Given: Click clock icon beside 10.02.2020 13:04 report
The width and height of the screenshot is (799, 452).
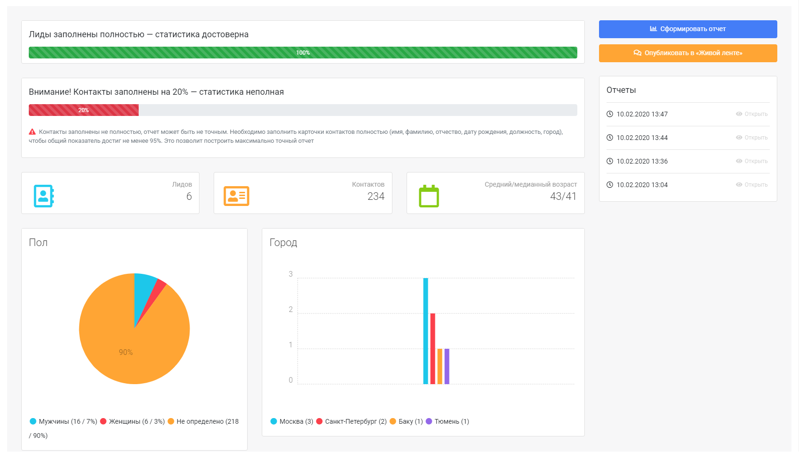Looking at the screenshot, I should 609,185.
